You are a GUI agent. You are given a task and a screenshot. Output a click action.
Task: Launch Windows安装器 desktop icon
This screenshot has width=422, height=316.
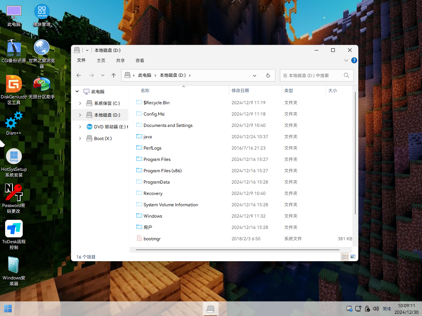tap(14, 271)
